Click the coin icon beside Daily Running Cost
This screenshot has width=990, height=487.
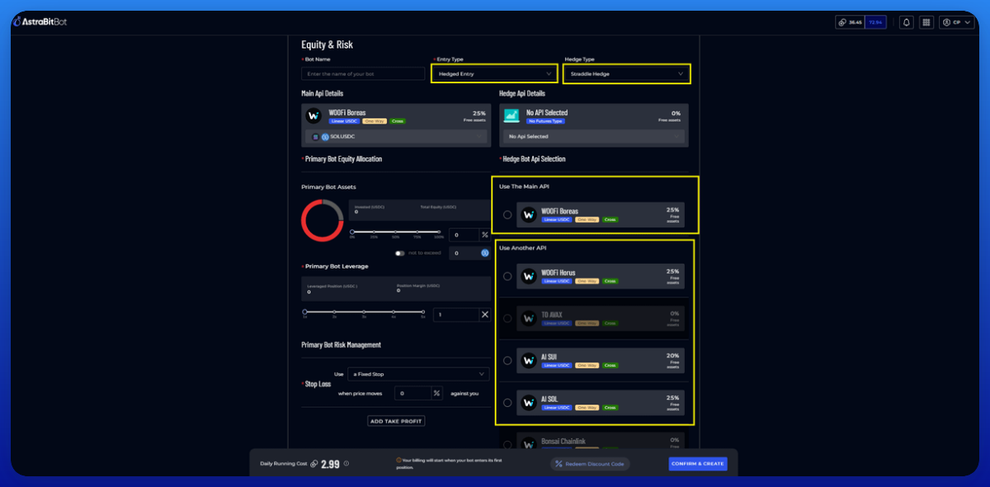coord(314,464)
